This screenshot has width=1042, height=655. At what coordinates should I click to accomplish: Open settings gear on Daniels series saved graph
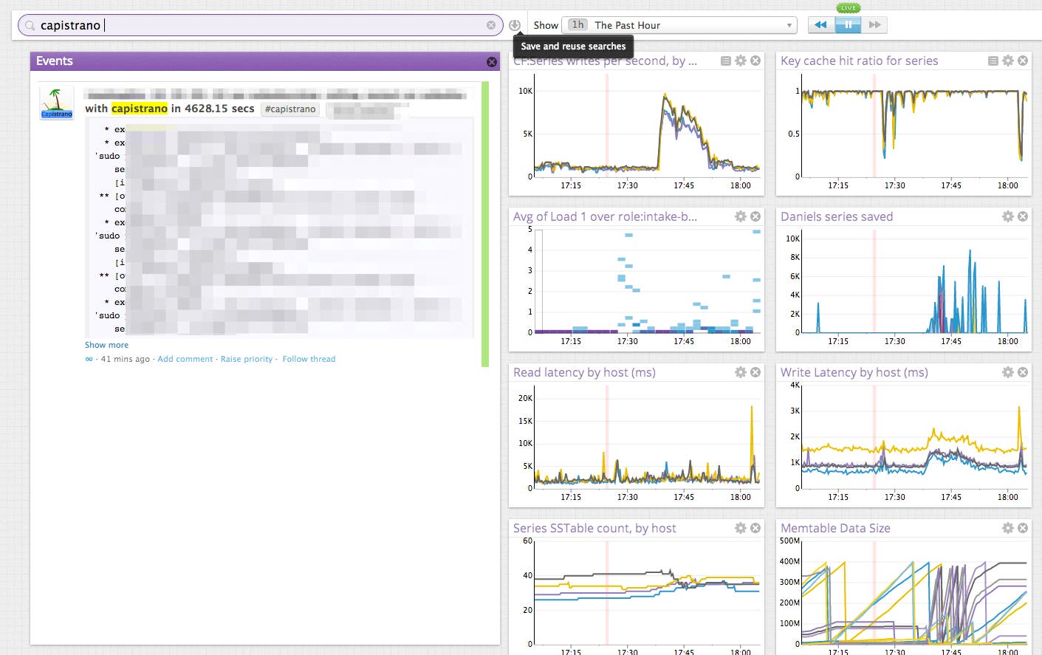pyautogui.click(x=1007, y=216)
